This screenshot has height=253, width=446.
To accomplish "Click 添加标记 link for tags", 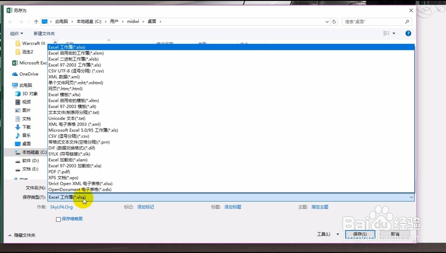I will tap(146, 207).
